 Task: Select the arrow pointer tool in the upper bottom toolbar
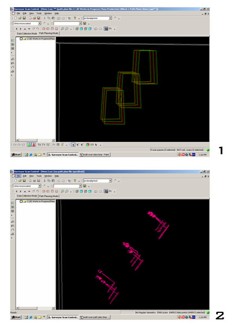(x=73, y=145)
